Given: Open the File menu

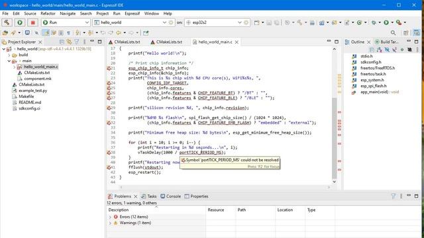Looking at the screenshot, I should tap(5, 13).
